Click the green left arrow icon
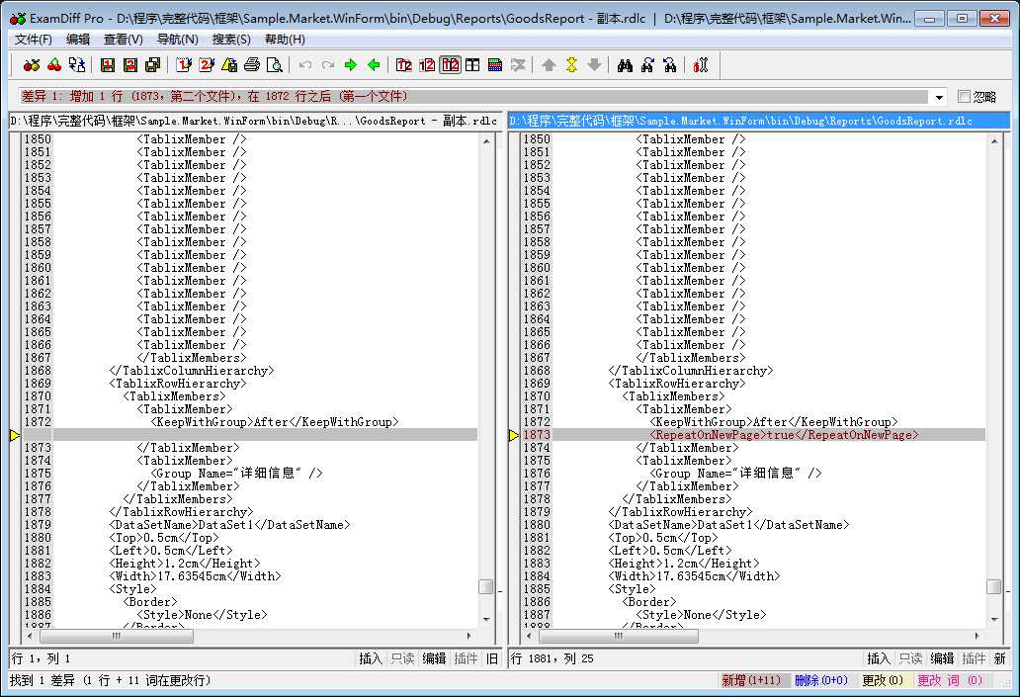 (374, 65)
